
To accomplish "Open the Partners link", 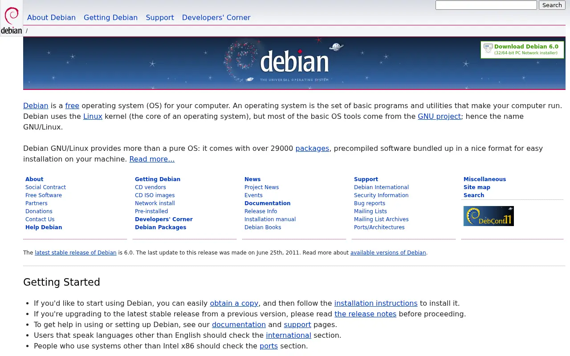I will [37, 203].
